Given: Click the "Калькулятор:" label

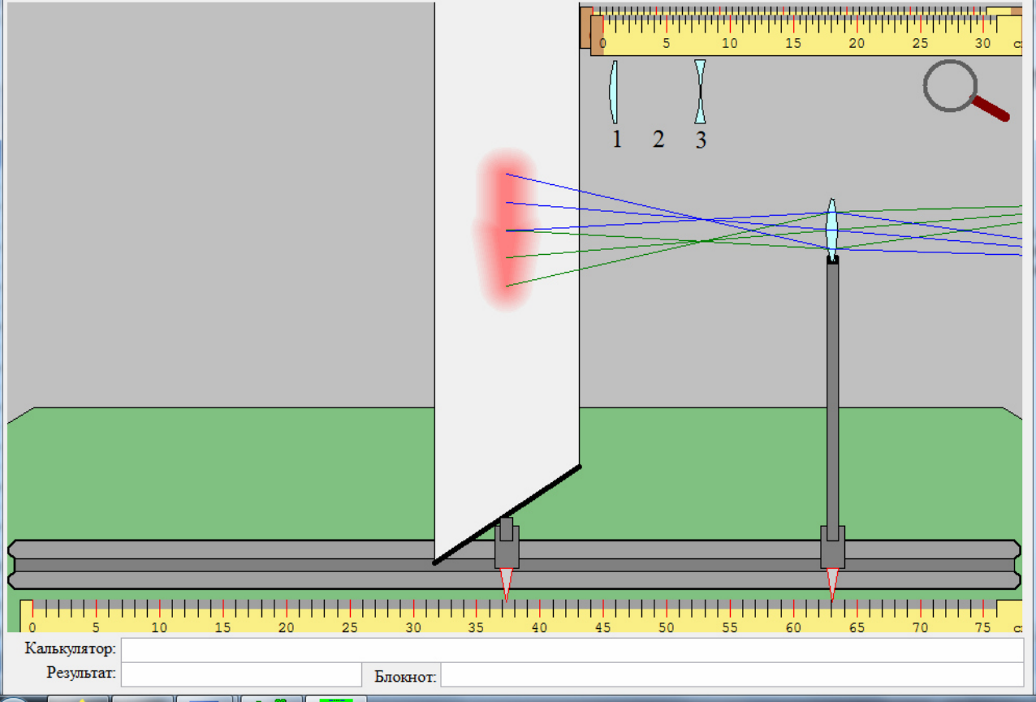Looking at the screenshot, I should click(71, 648).
